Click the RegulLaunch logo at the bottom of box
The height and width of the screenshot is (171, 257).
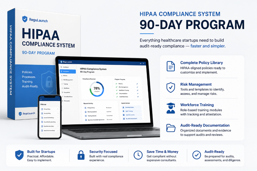coord(27,114)
